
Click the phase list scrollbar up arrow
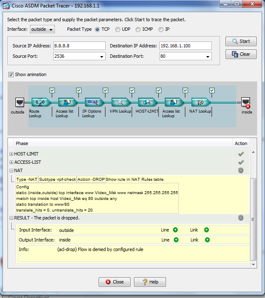(253, 152)
